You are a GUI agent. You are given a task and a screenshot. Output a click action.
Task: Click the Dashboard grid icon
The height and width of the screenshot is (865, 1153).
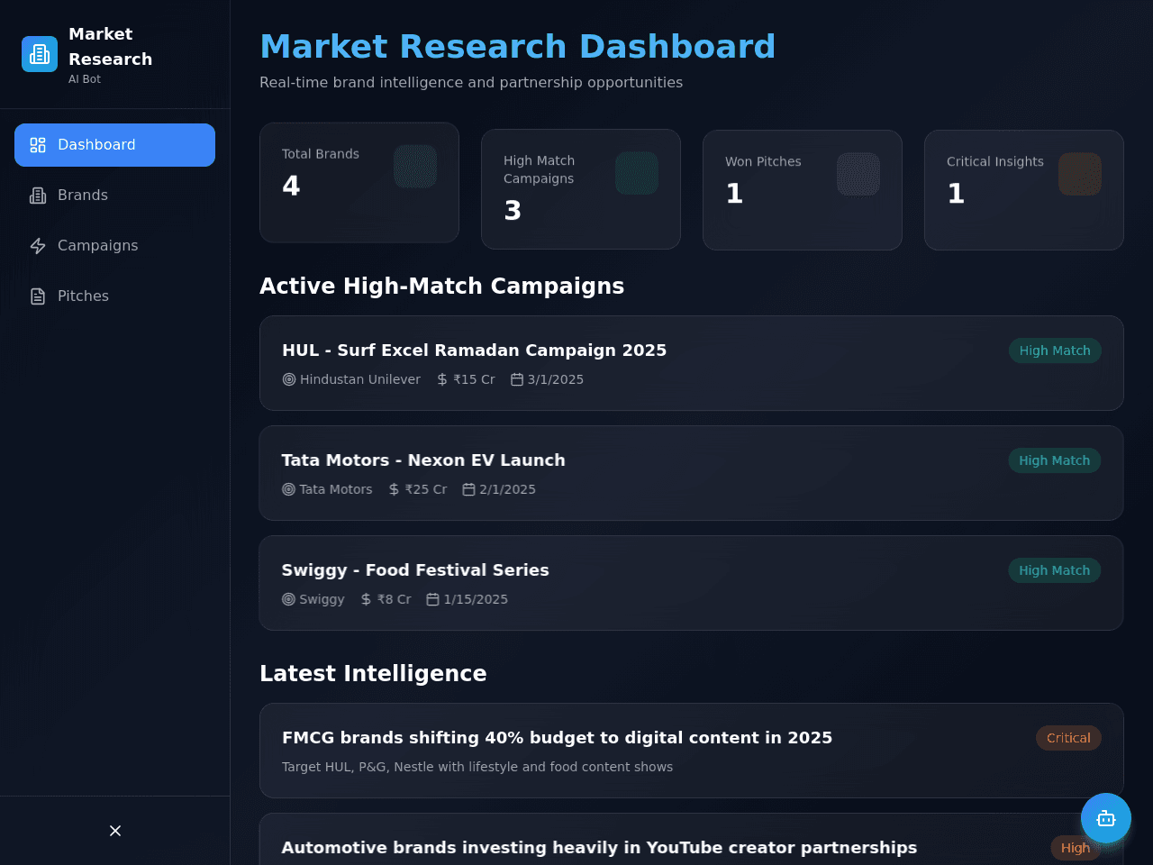(x=38, y=145)
